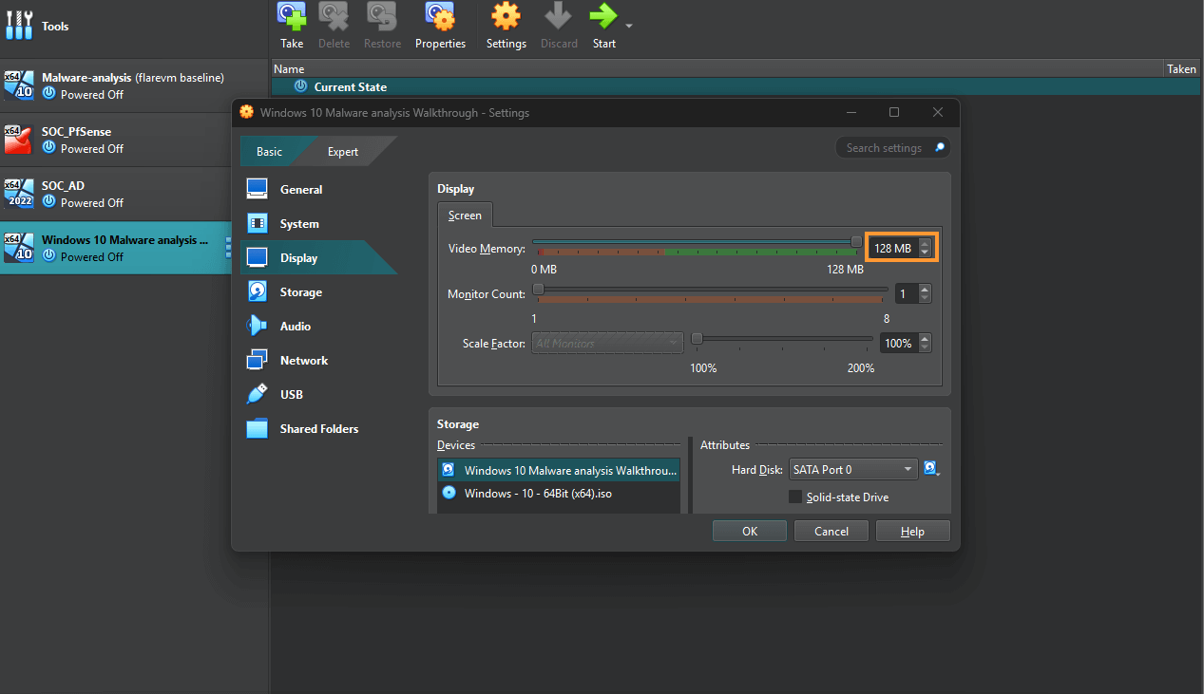Screen dimensions: 1204x694
Task: Click OK to apply settings
Action: pos(750,532)
